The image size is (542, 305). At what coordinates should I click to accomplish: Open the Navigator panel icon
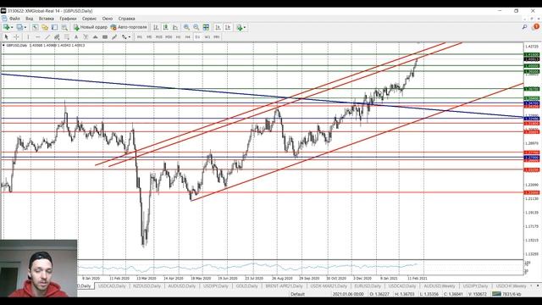coord(54,27)
